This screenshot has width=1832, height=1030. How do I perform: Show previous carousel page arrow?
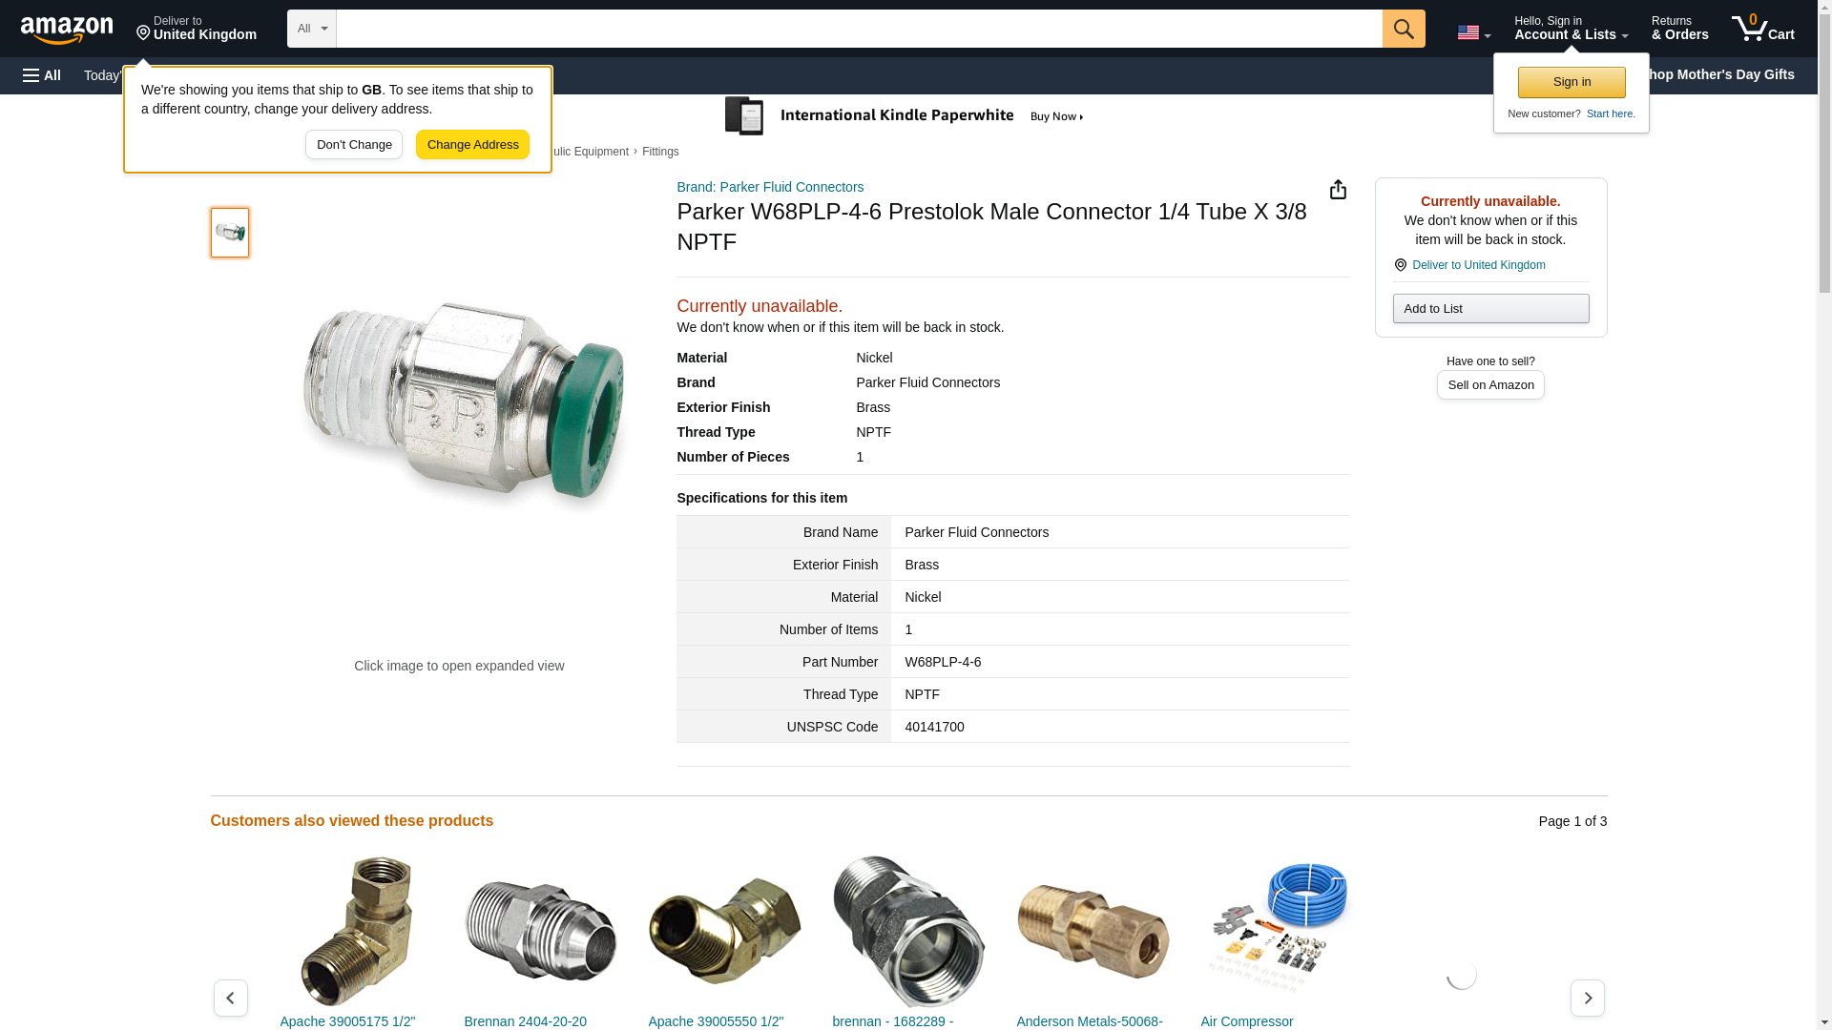click(x=230, y=998)
